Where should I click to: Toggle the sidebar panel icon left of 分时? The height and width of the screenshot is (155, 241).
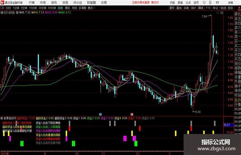coord(2,8)
